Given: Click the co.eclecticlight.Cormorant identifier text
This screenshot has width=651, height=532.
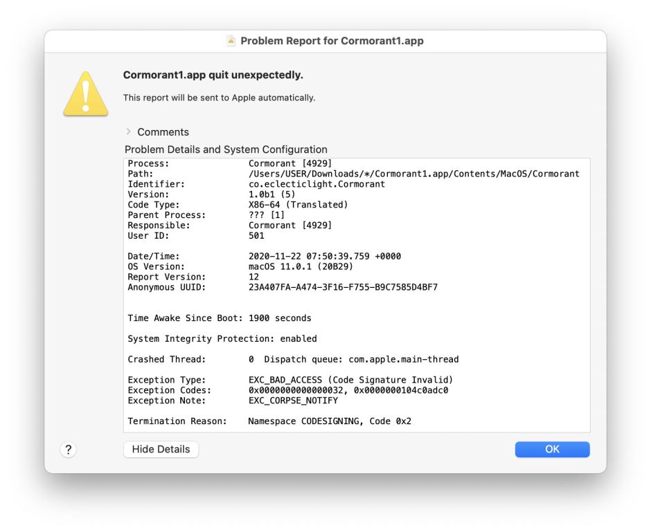Looking at the screenshot, I should pyautogui.click(x=316, y=184).
